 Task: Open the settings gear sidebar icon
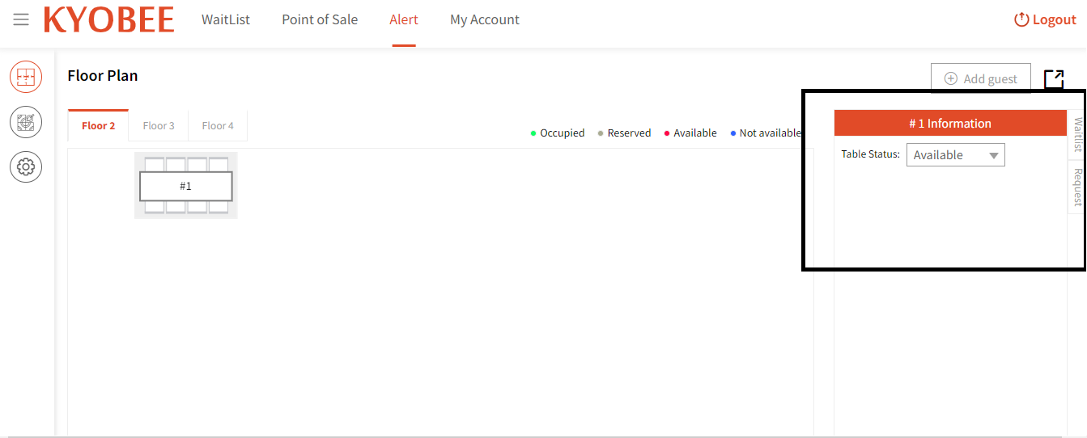click(26, 167)
